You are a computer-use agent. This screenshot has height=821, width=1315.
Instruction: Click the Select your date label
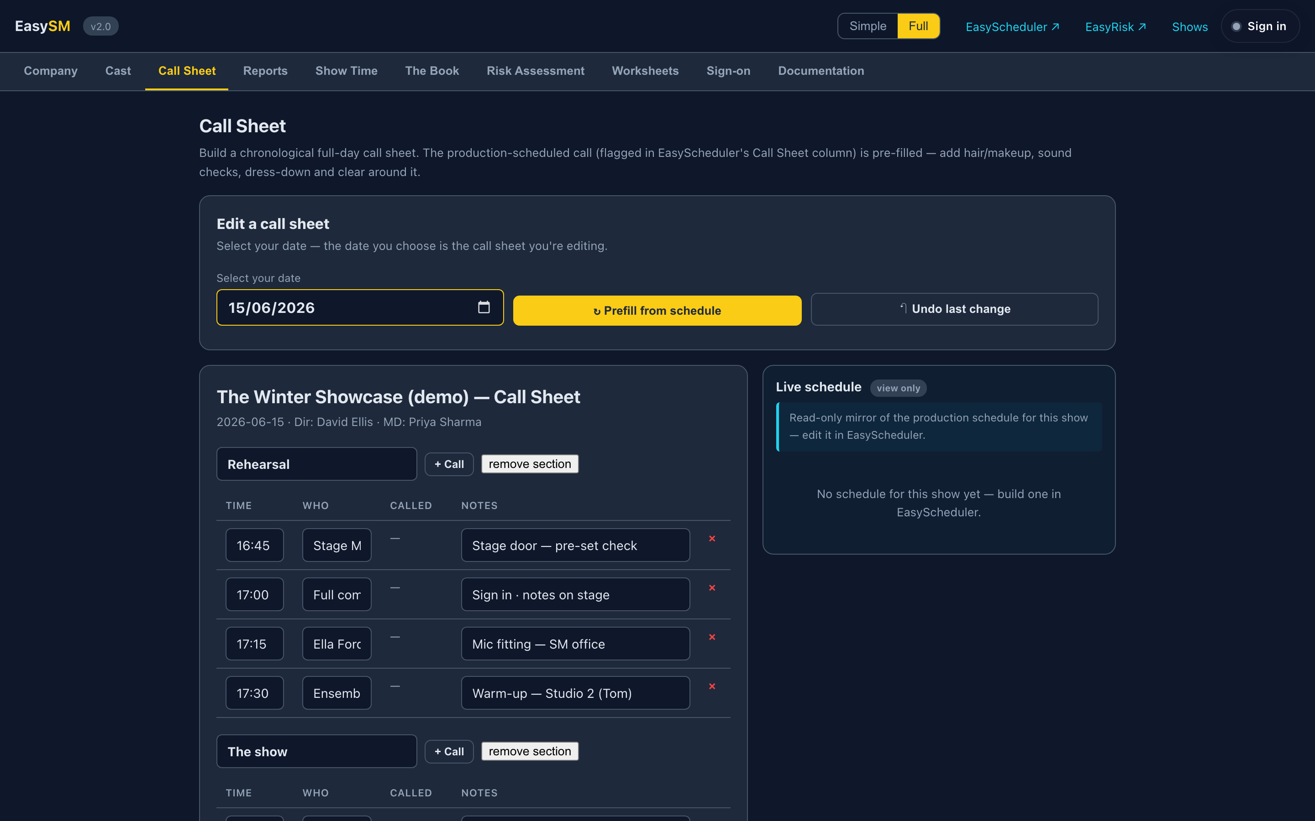pos(258,278)
